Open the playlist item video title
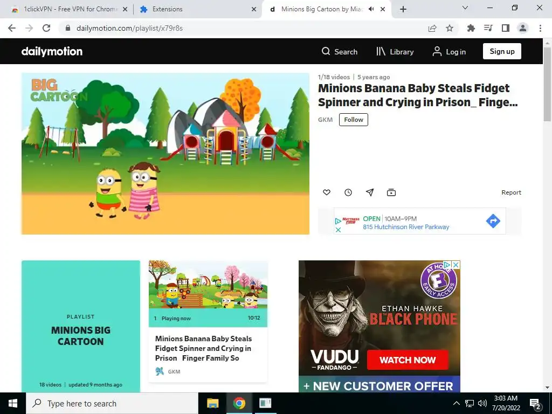Viewport: 552px width, 414px height. click(203, 348)
